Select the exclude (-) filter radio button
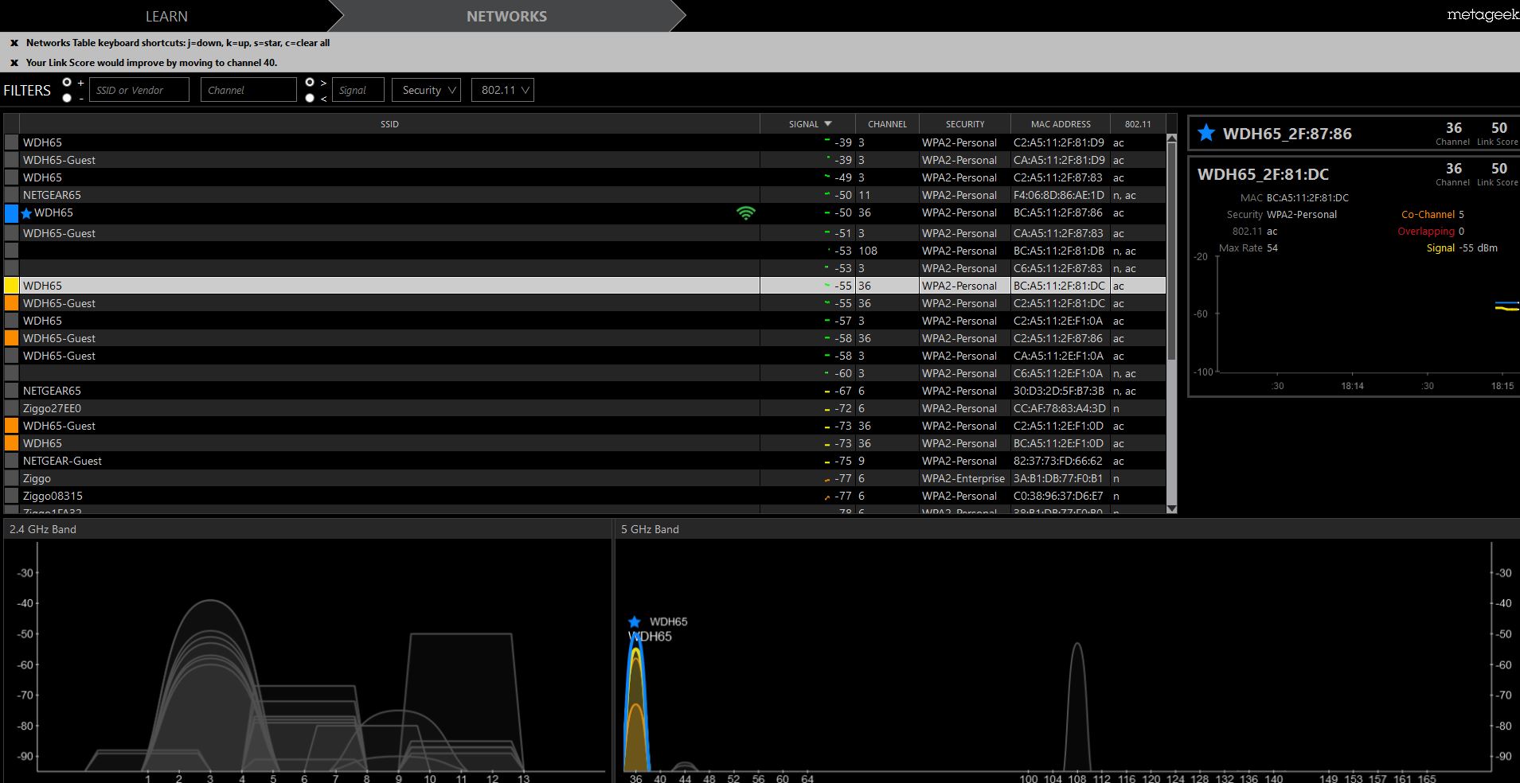The image size is (1520, 783). coord(67,98)
